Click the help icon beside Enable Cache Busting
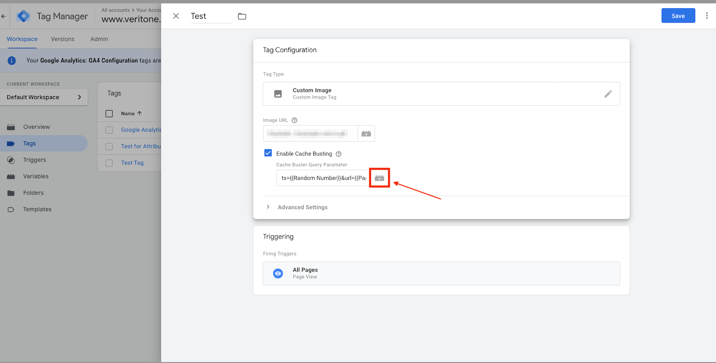The height and width of the screenshot is (363, 716). [x=338, y=154]
